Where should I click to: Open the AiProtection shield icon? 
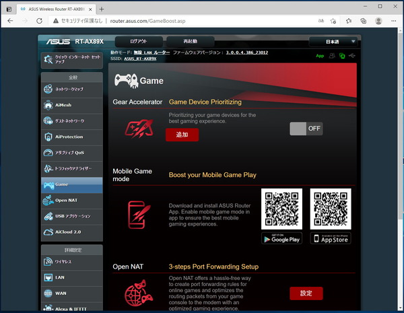(48, 137)
